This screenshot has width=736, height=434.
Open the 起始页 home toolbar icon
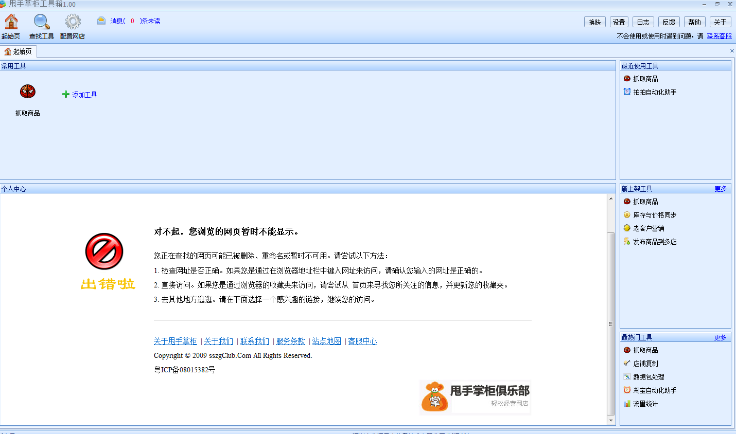[11, 22]
